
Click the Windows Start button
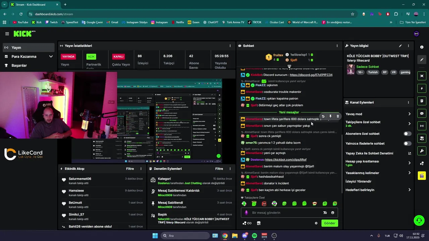155,236
